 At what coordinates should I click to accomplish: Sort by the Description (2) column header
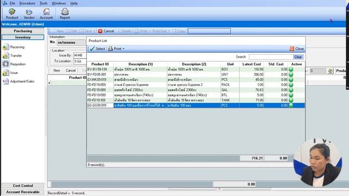194,64
